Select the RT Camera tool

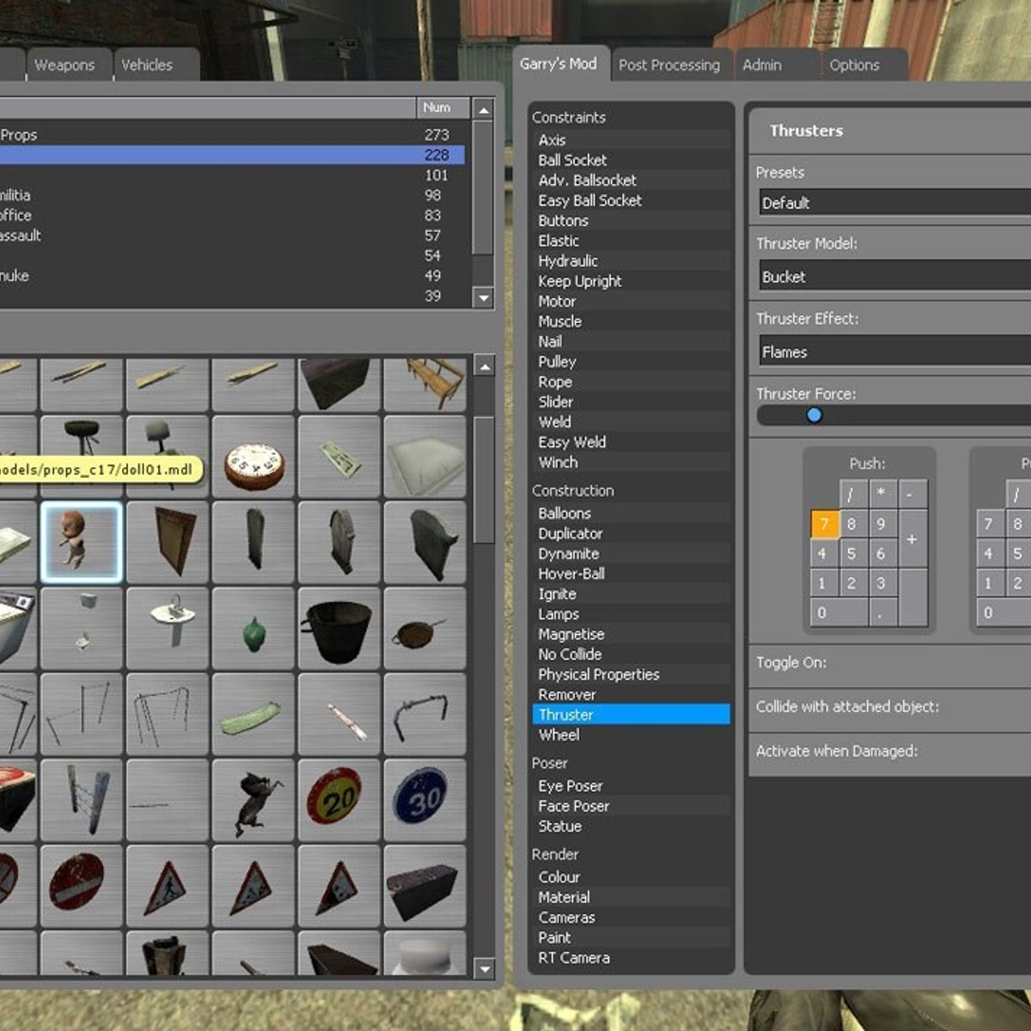(x=631, y=957)
